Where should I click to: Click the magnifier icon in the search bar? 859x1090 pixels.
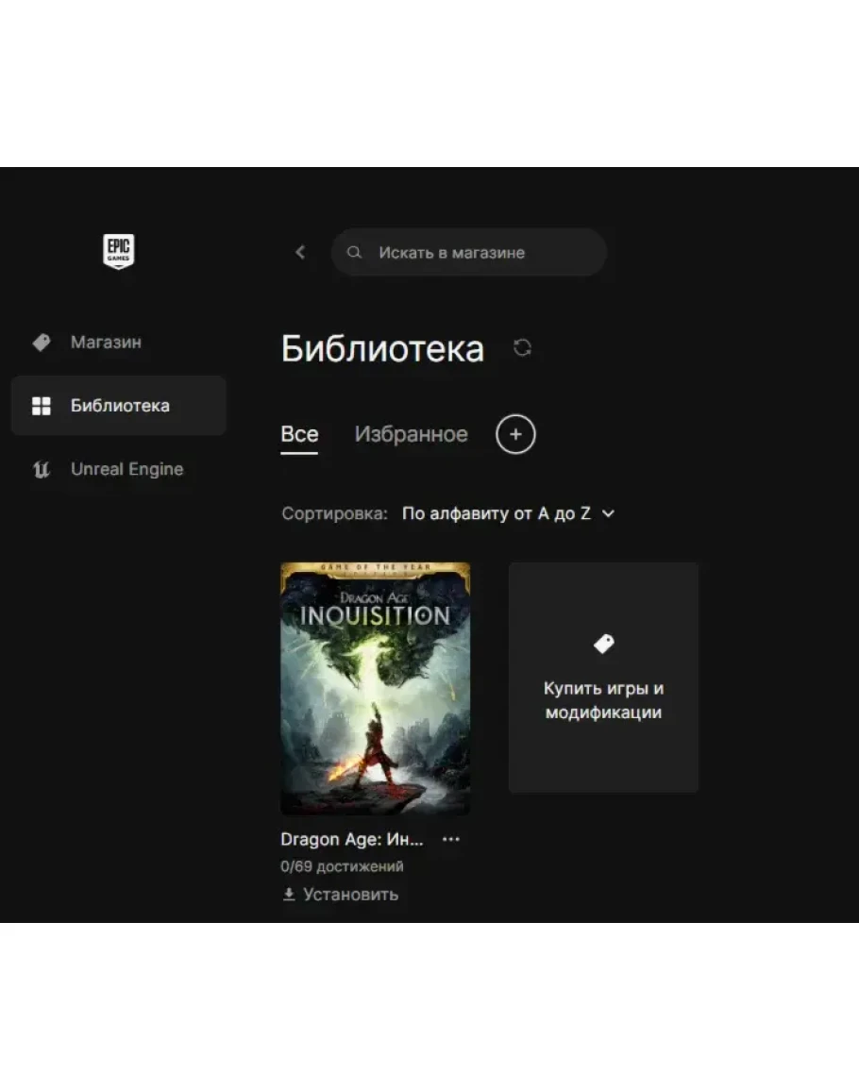[x=355, y=253]
